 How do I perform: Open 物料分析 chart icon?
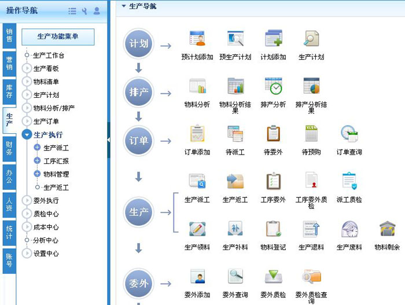coord(197,86)
